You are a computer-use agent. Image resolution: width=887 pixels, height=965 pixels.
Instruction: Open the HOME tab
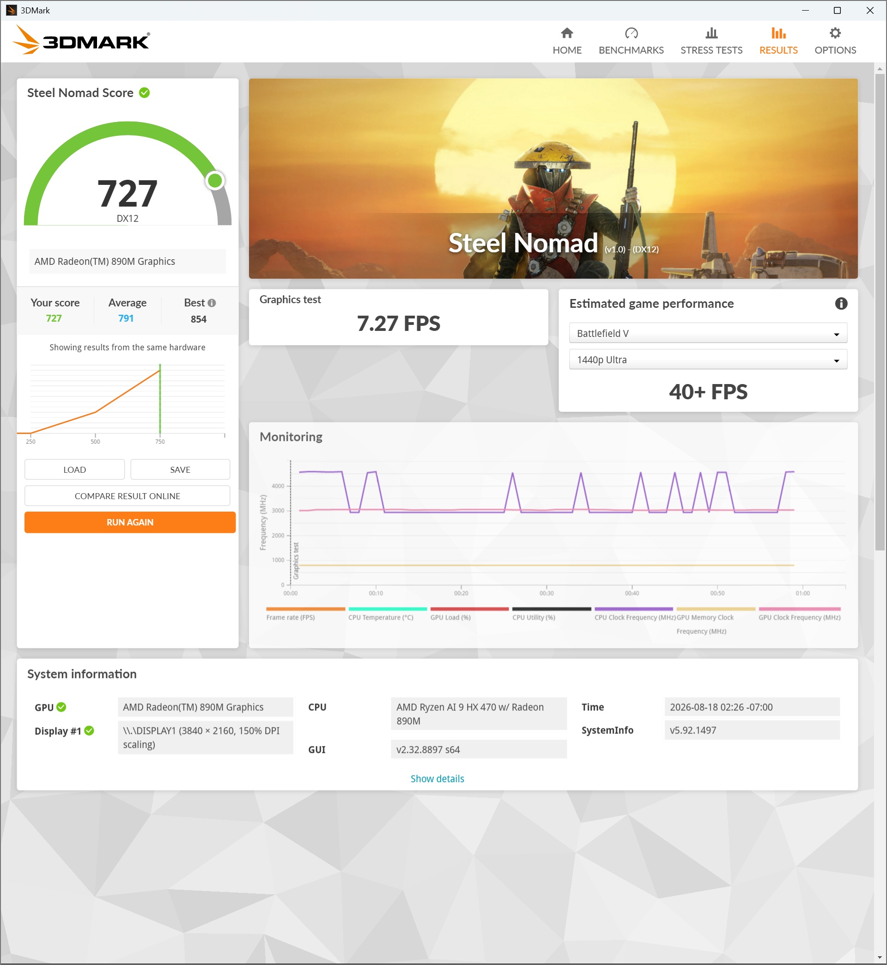tap(567, 41)
